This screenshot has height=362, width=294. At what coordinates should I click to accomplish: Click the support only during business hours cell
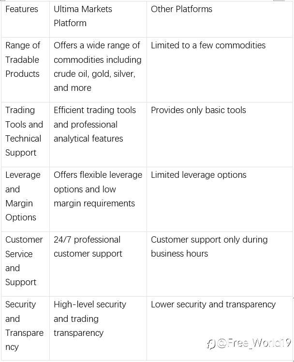click(x=220, y=264)
